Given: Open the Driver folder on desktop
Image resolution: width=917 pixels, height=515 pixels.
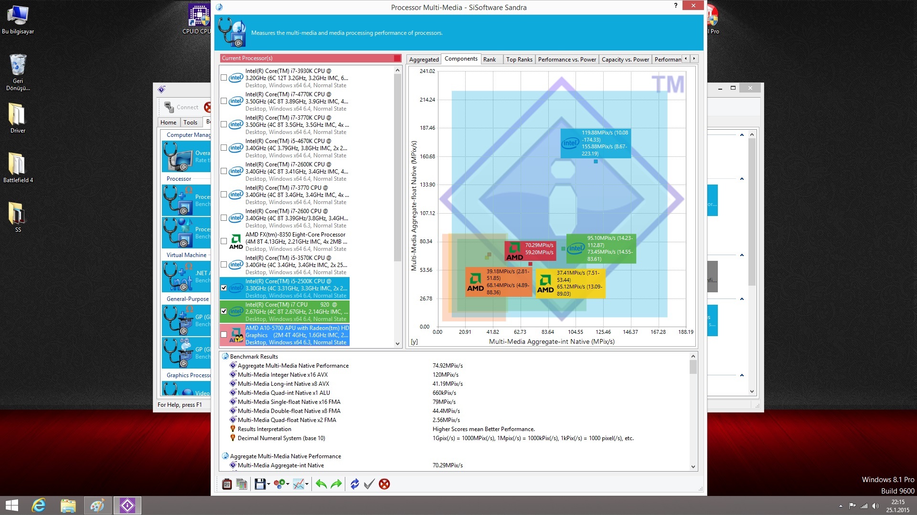Looking at the screenshot, I should pos(18,118).
